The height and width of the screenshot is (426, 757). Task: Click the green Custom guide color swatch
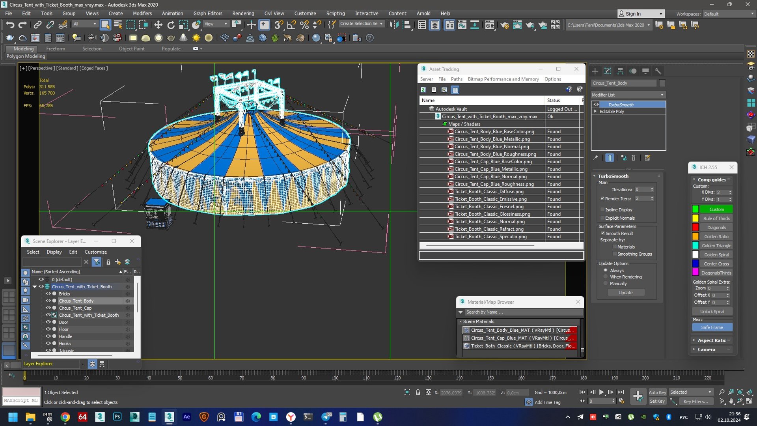click(x=695, y=209)
